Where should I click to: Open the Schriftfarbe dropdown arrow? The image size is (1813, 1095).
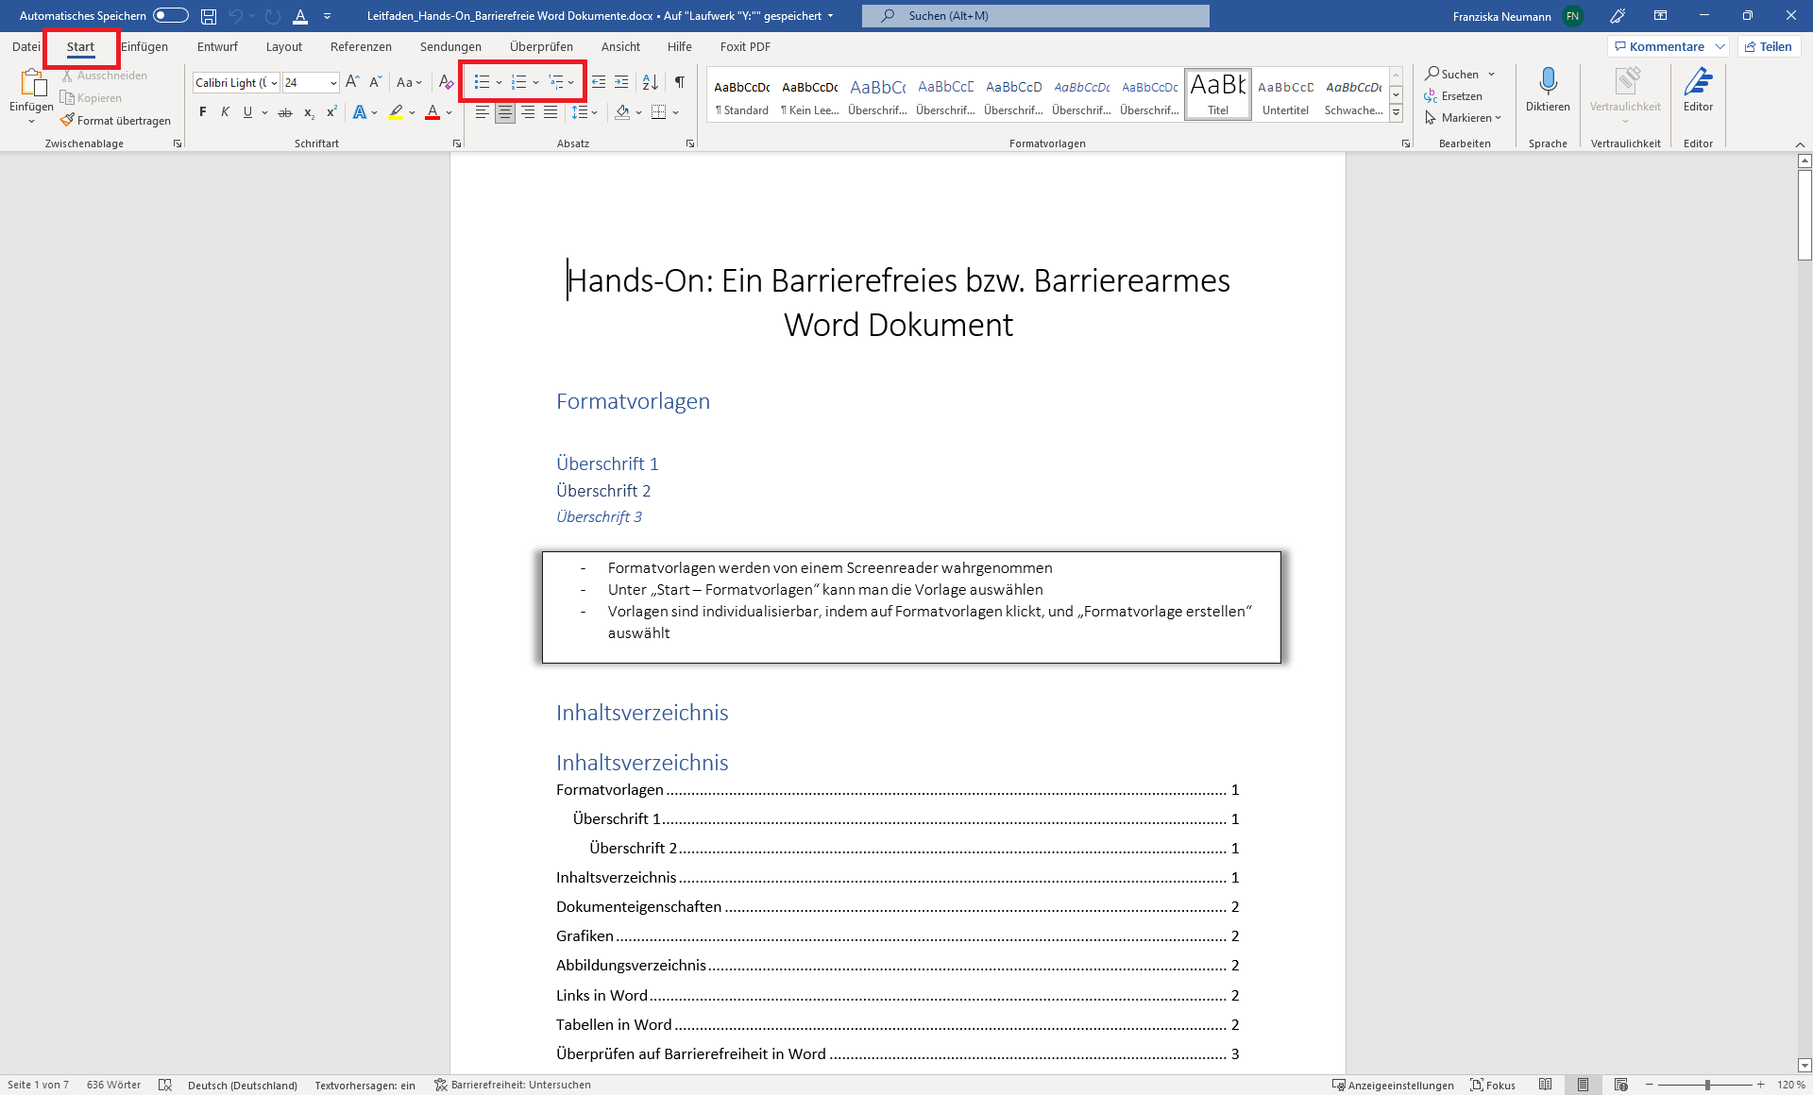click(x=449, y=111)
